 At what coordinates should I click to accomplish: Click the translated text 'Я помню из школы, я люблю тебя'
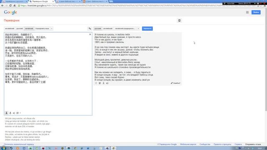(x=112, y=35)
